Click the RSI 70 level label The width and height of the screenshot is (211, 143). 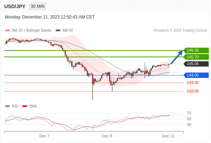coord(189,113)
